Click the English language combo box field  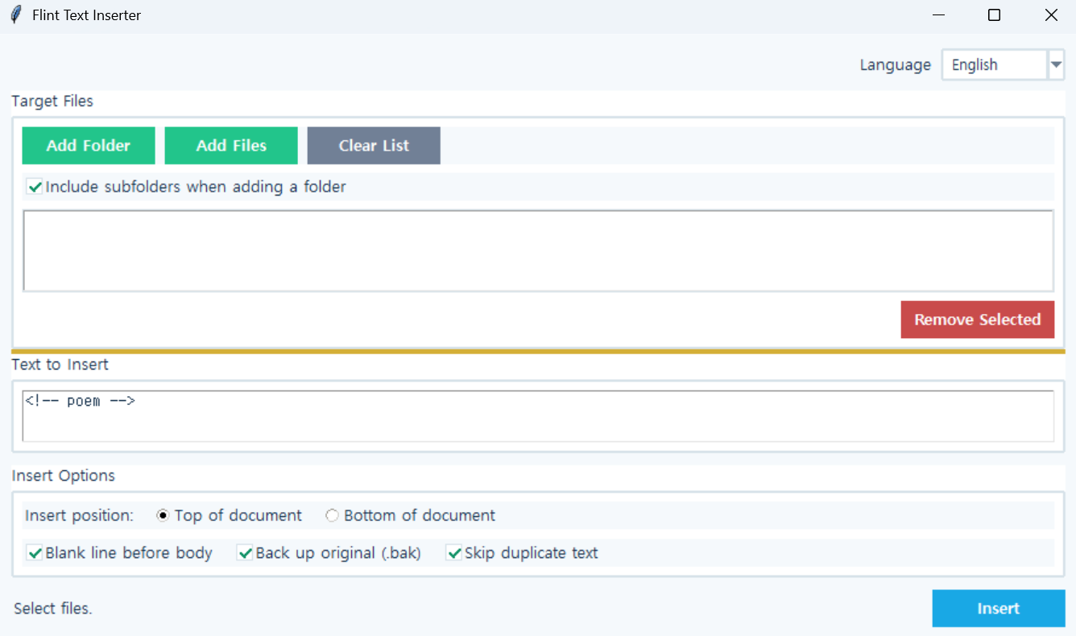[994, 64]
